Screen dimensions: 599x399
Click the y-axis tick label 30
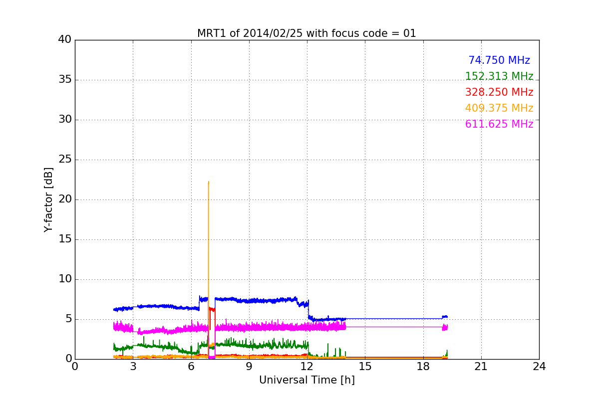click(x=65, y=120)
